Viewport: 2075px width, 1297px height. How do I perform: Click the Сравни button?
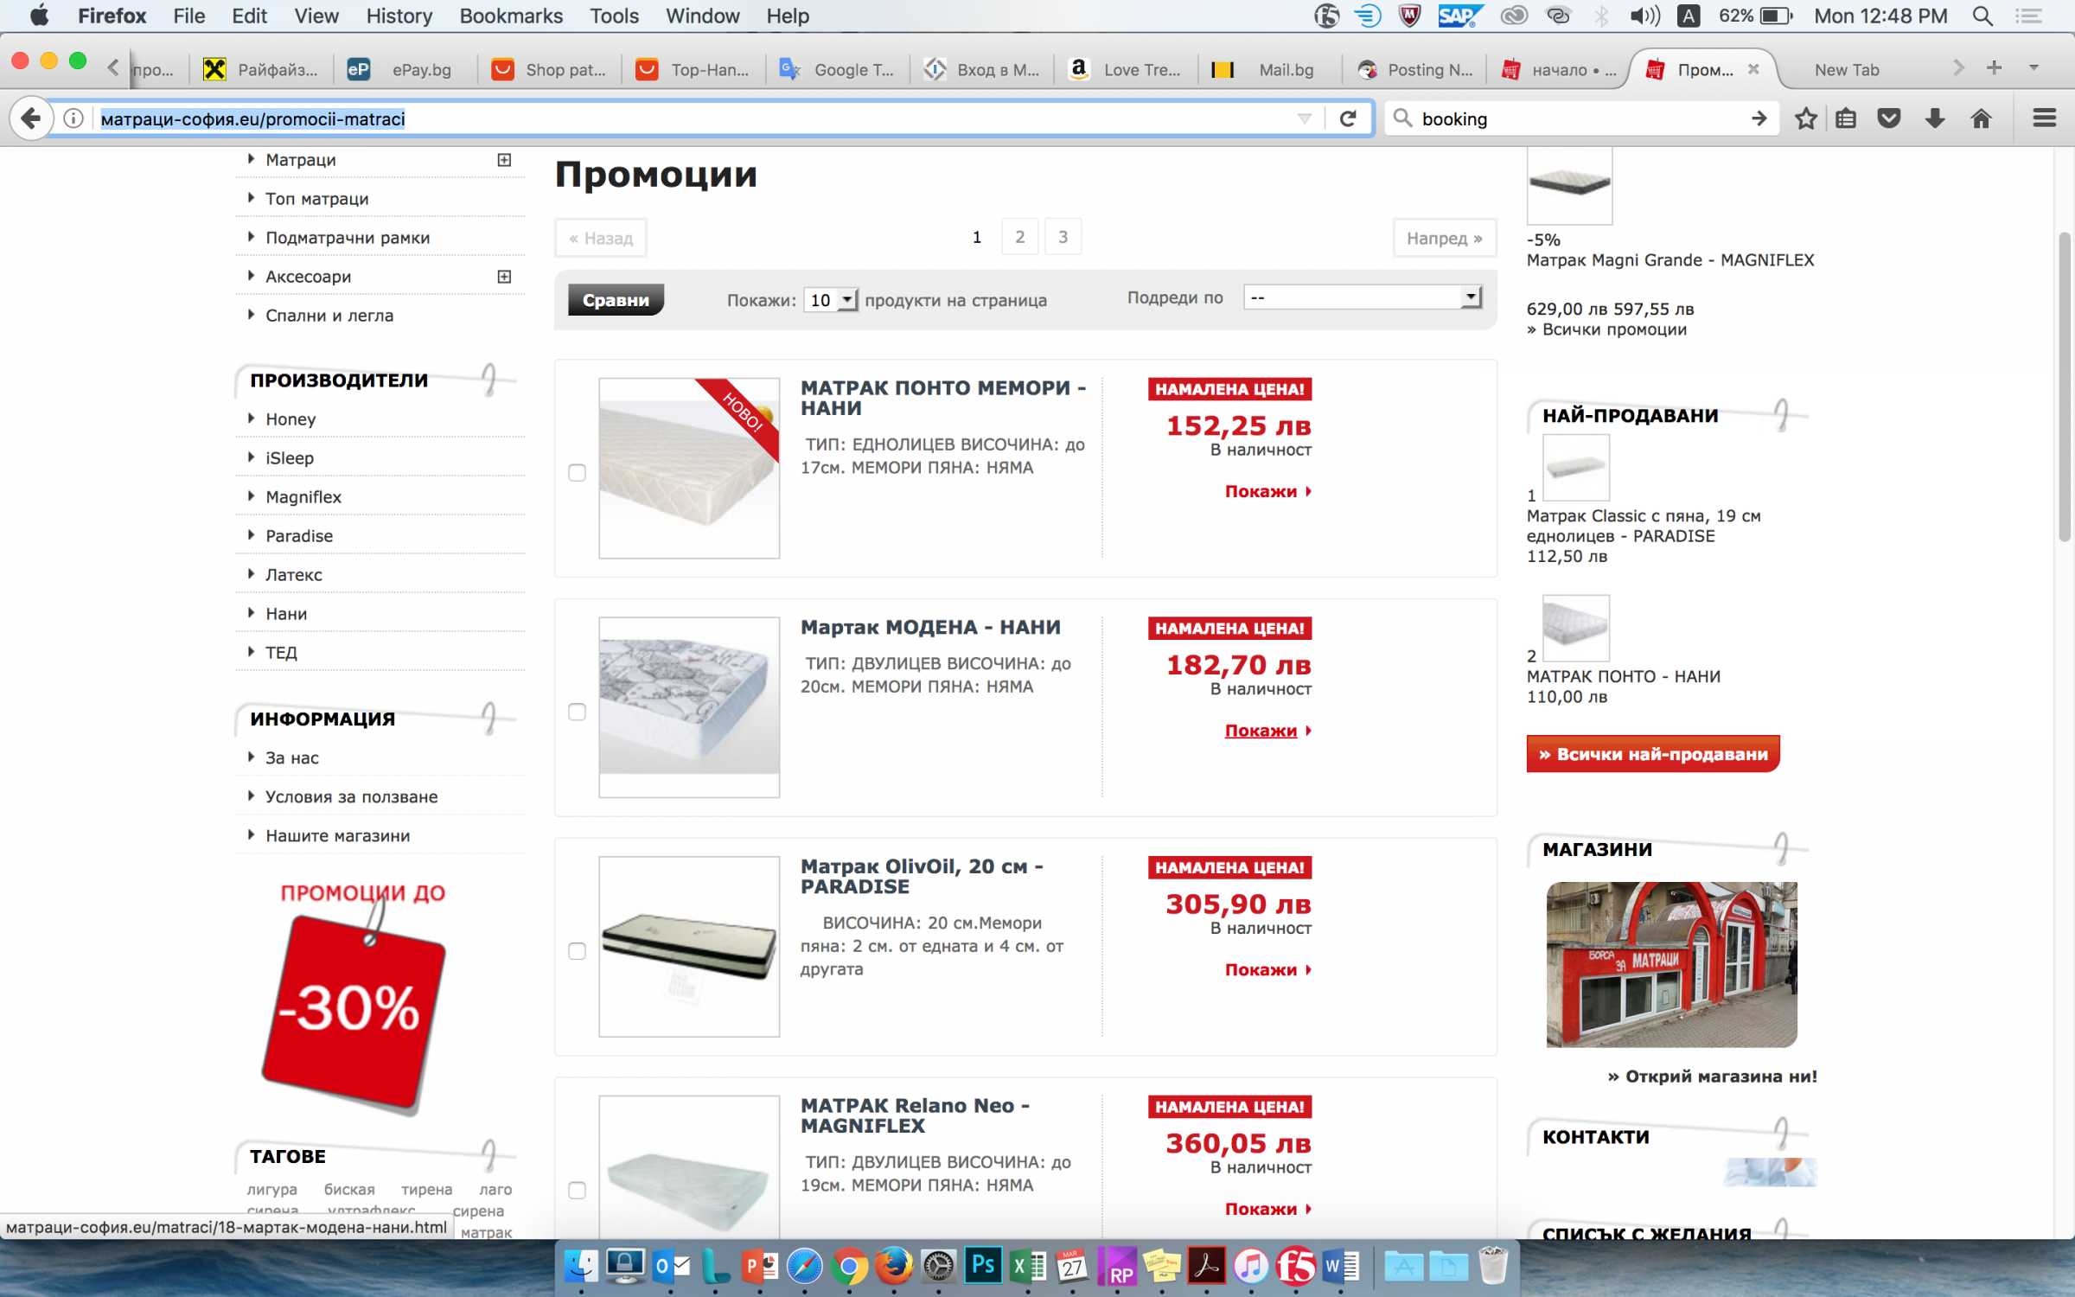click(615, 300)
